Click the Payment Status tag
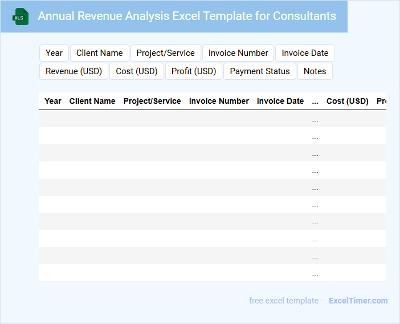Image resolution: width=400 pixels, height=324 pixels. pos(260,71)
